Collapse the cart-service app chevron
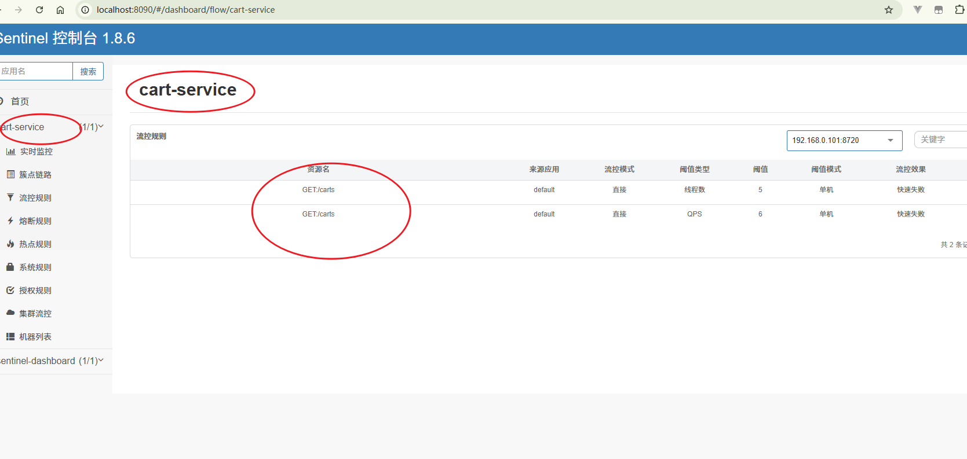 101,126
